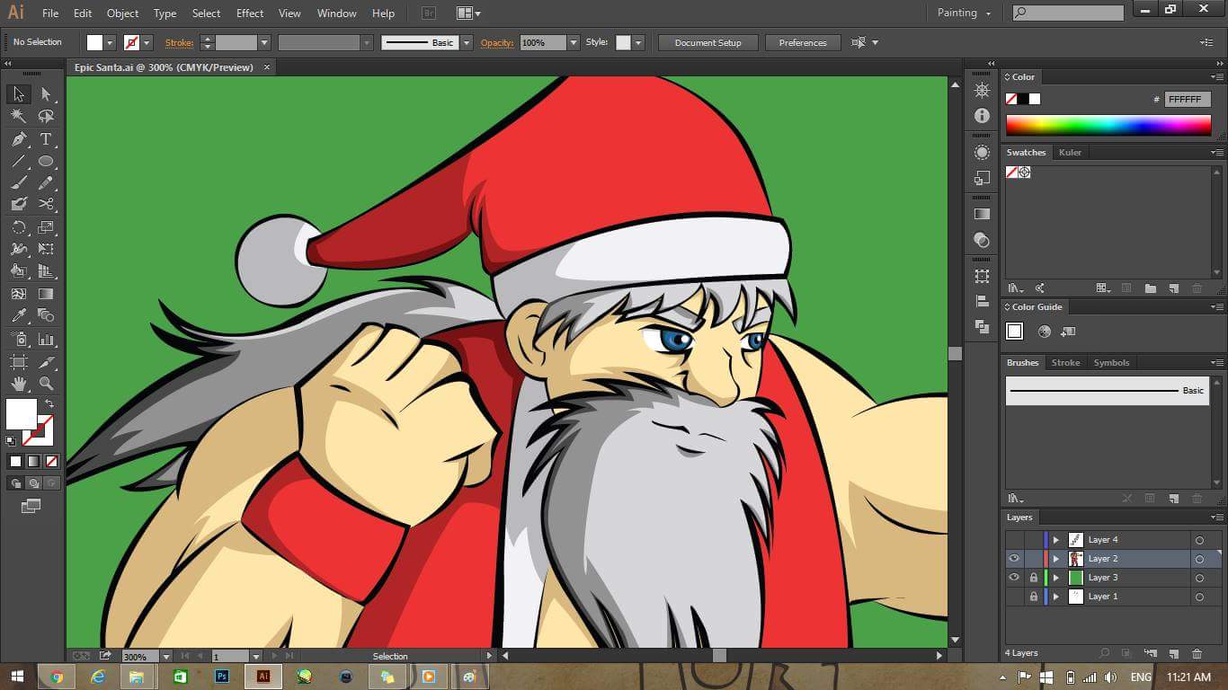Target Layer 4 with circle indicator
The image size is (1228, 690).
point(1199,540)
